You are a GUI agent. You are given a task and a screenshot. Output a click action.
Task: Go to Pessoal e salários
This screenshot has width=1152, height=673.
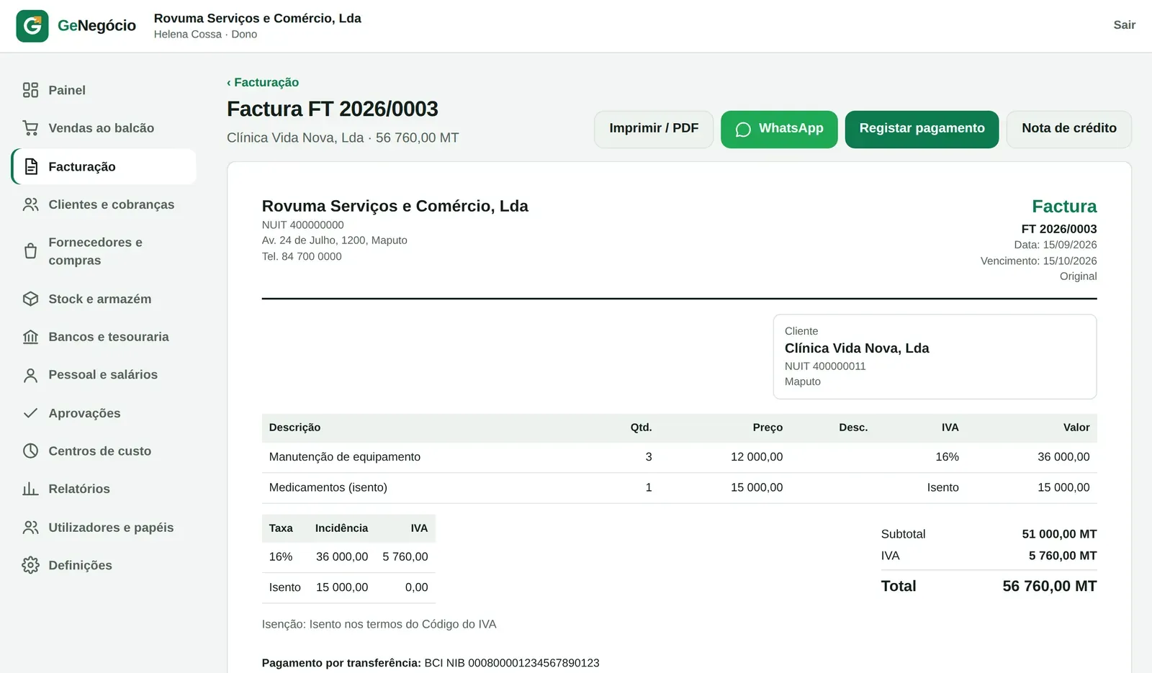[104, 375]
